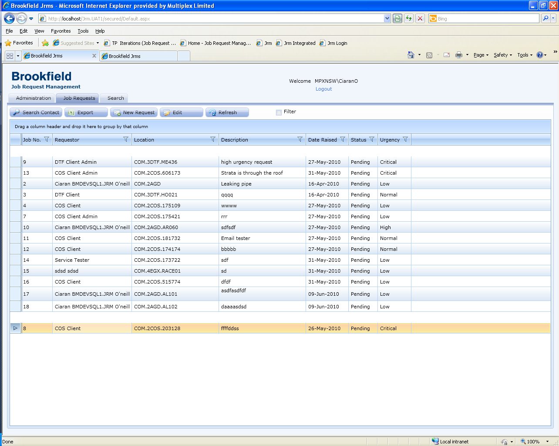The image size is (559, 446).
Task: Click the RSS feeds icon
Action: (x=429, y=55)
